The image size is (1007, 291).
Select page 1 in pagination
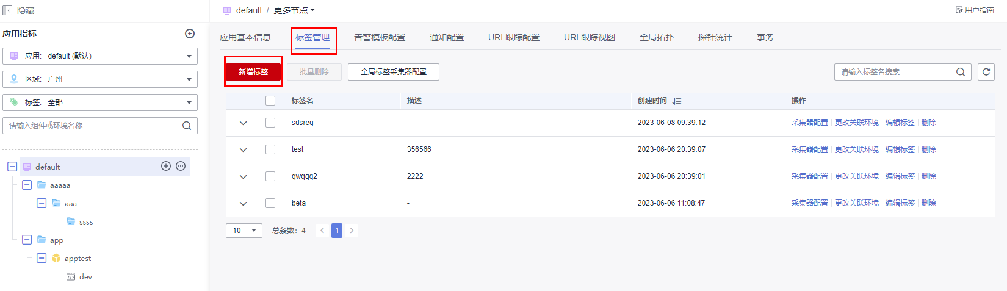click(x=337, y=231)
